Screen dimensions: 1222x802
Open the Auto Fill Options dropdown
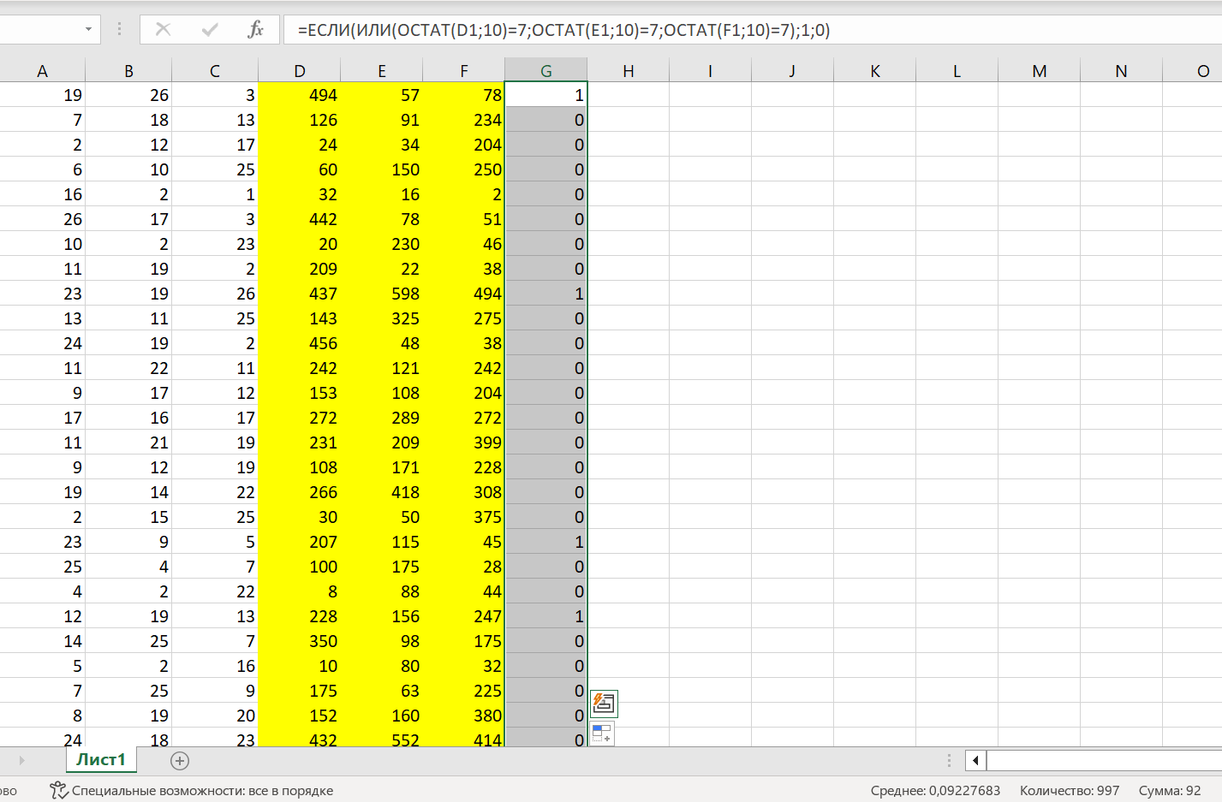(x=602, y=734)
